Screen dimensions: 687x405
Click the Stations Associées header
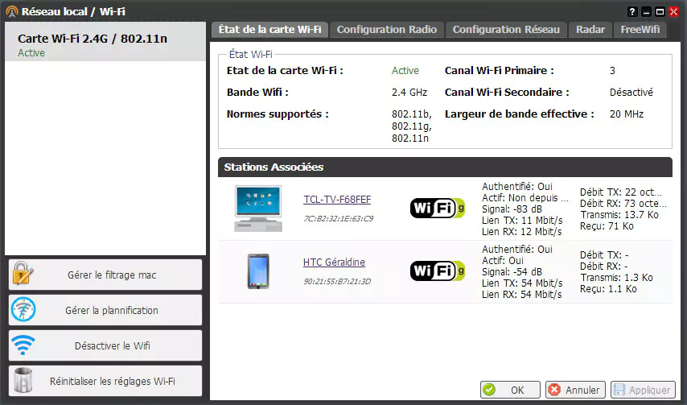[x=445, y=167]
